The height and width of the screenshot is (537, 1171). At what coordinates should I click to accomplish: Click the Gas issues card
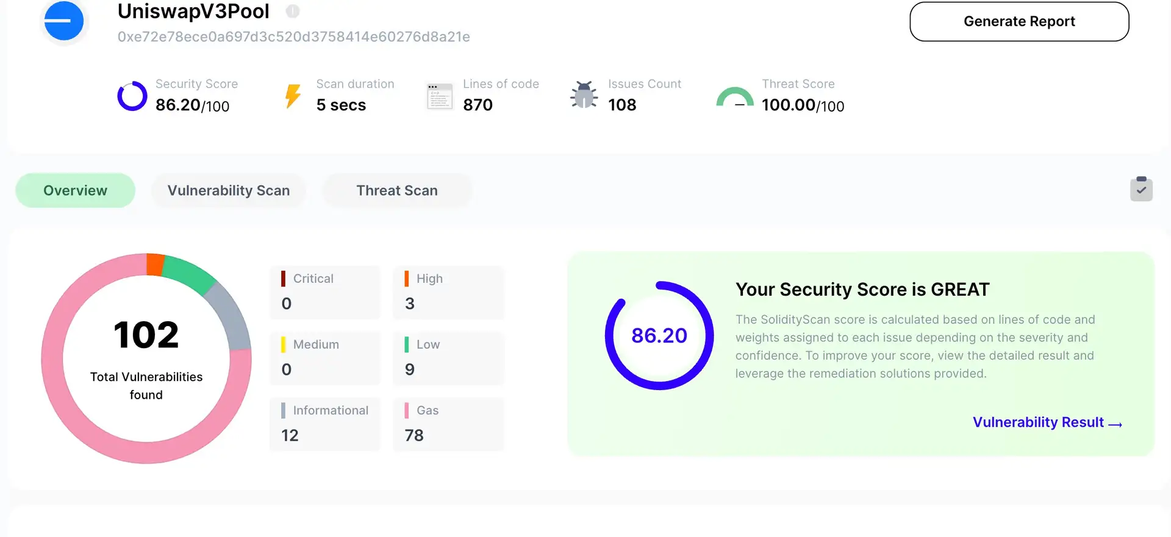click(x=448, y=424)
